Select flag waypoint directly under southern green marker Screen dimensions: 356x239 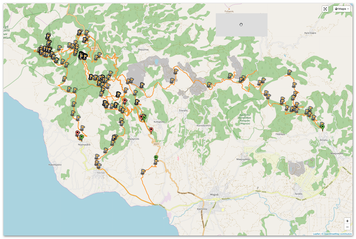pyautogui.click(x=155, y=162)
